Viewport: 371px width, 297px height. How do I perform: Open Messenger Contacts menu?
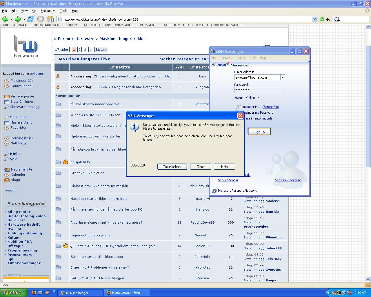coord(226,58)
